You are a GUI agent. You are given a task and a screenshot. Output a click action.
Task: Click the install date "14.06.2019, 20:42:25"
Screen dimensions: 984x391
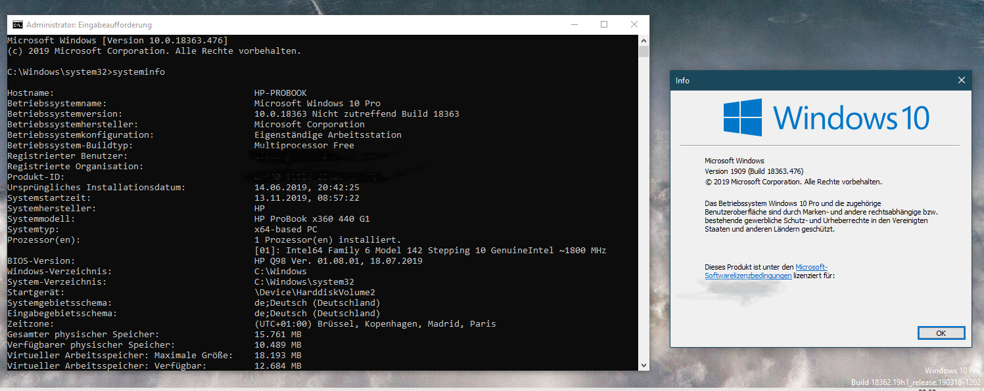pos(307,188)
